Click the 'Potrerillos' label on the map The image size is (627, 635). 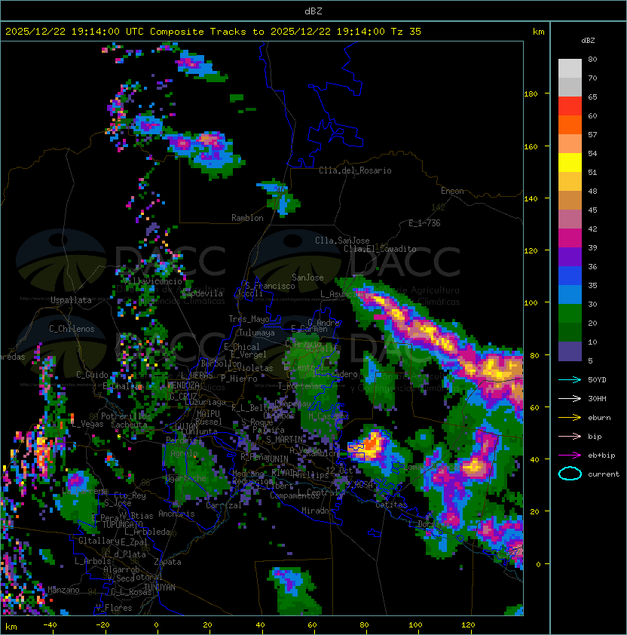point(126,416)
